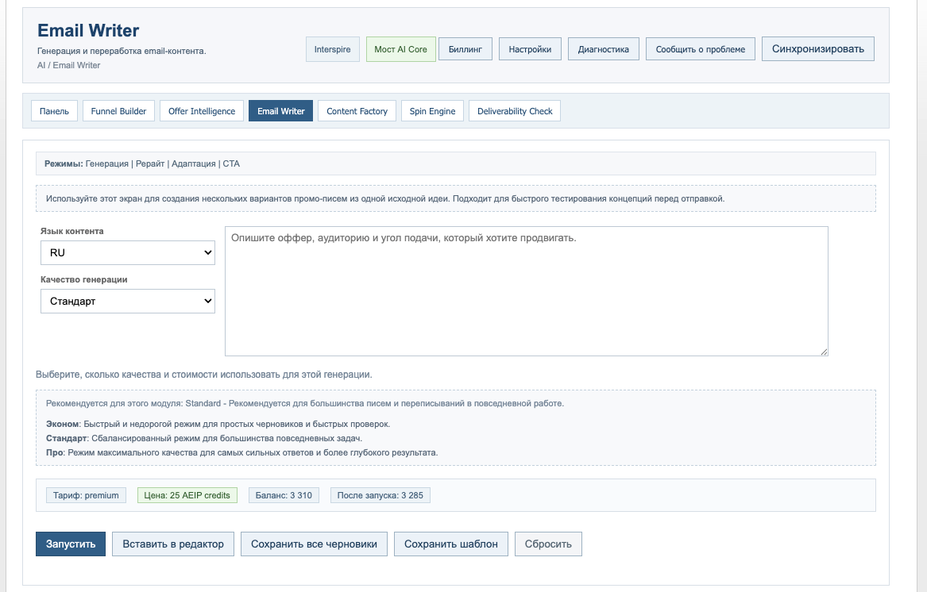Switch to the Deliverability Check tab
The height and width of the screenshot is (592, 927).
click(x=514, y=110)
